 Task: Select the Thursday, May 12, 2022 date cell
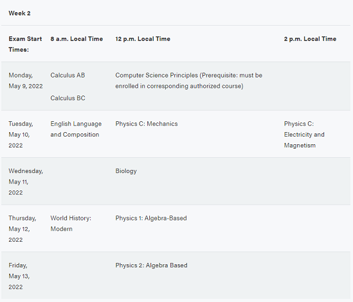point(23,229)
